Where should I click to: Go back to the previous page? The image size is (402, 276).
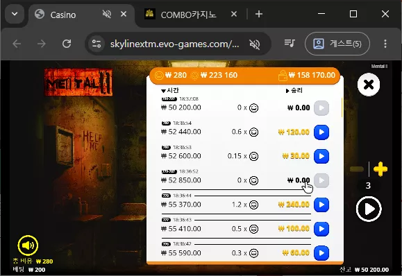(x=17, y=44)
